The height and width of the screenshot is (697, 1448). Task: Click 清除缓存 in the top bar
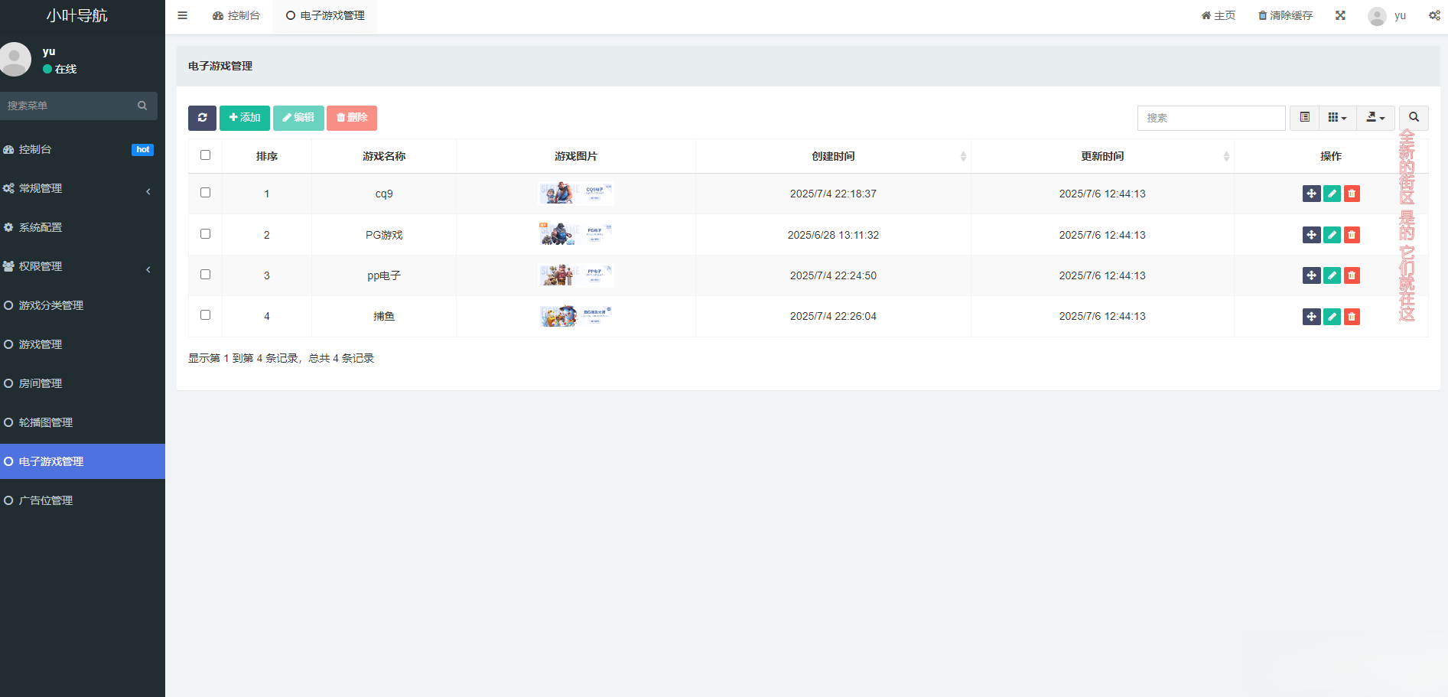(x=1285, y=15)
